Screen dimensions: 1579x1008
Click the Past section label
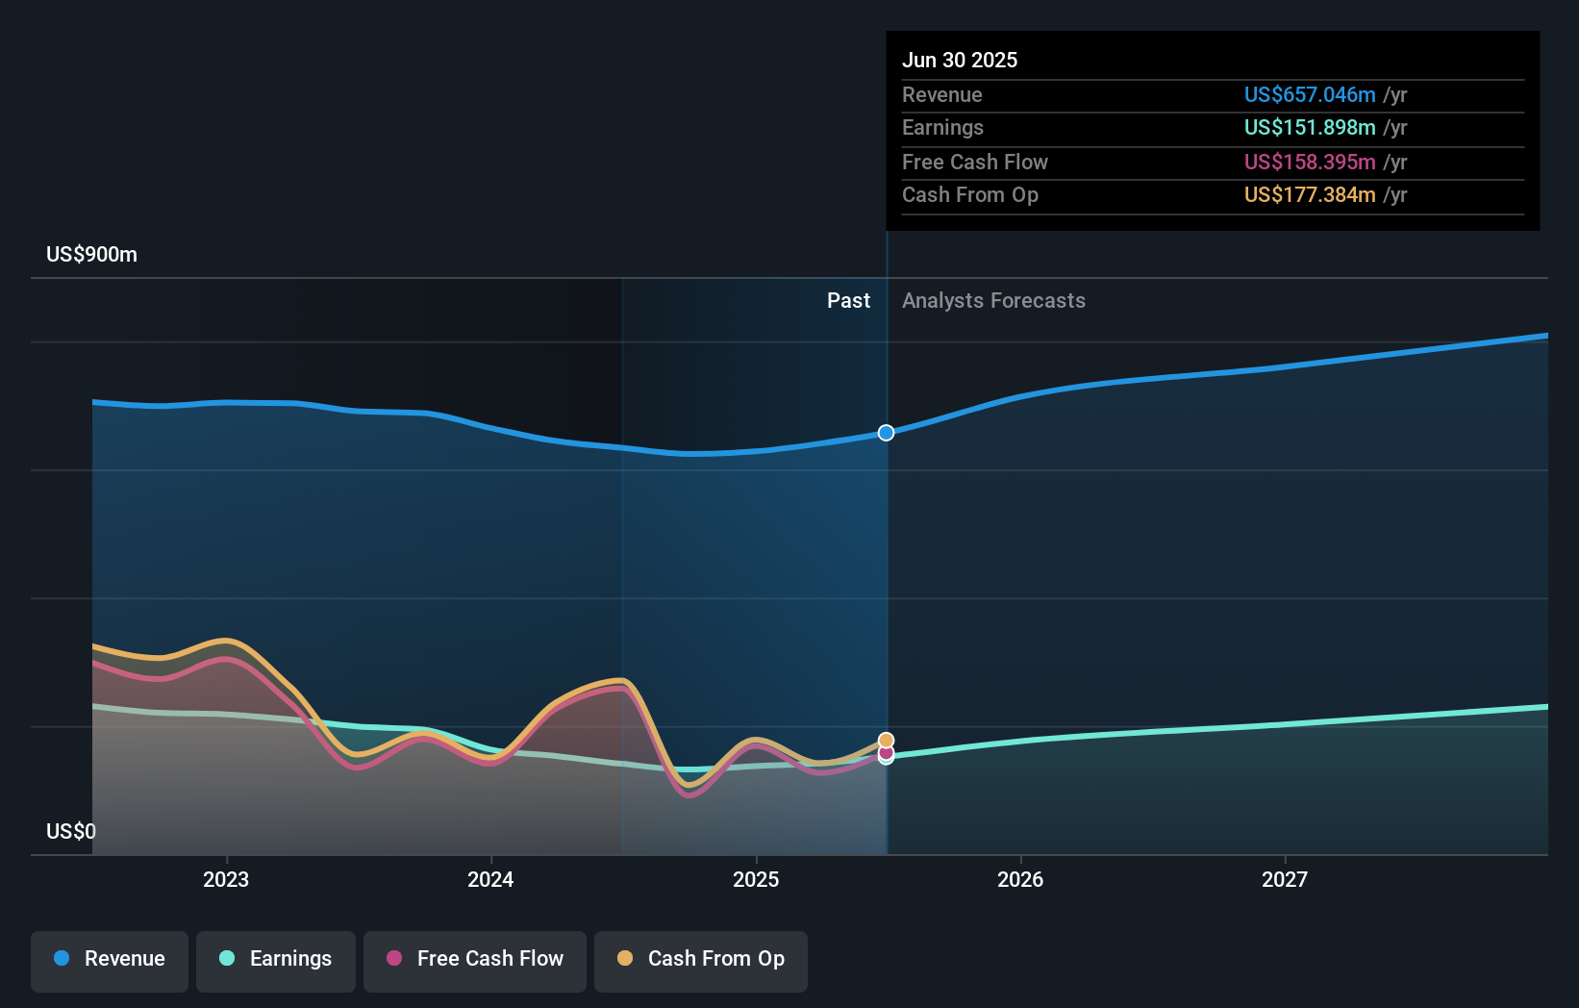848,301
